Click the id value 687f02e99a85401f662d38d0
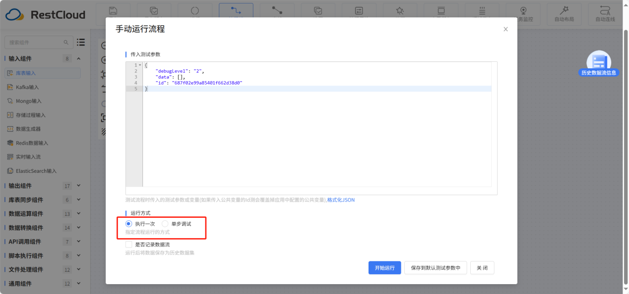The width and height of the screenshot is (629, 294). (x=207, y=83)
